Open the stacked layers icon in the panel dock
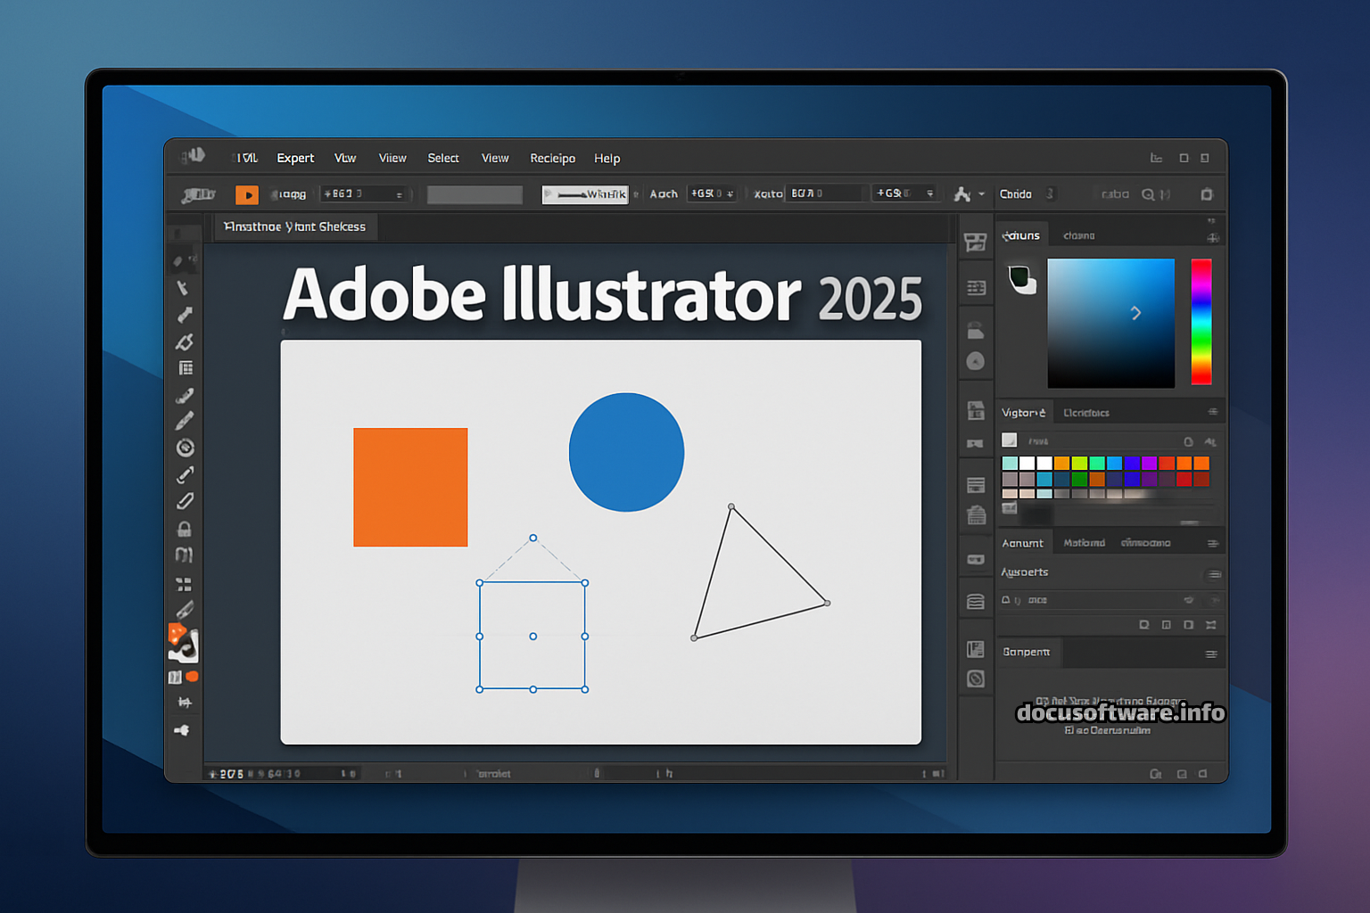Viewport: 1370px width, 913px height. coord(976,602)
